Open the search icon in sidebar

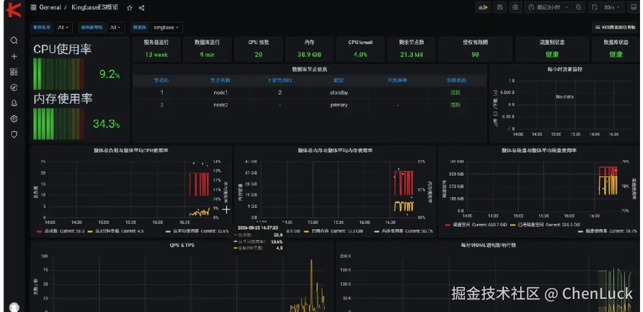pos(14,40)
